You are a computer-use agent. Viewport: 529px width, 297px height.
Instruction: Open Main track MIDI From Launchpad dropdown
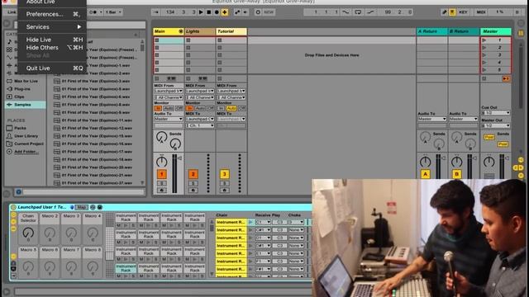(x=169, y=91)
